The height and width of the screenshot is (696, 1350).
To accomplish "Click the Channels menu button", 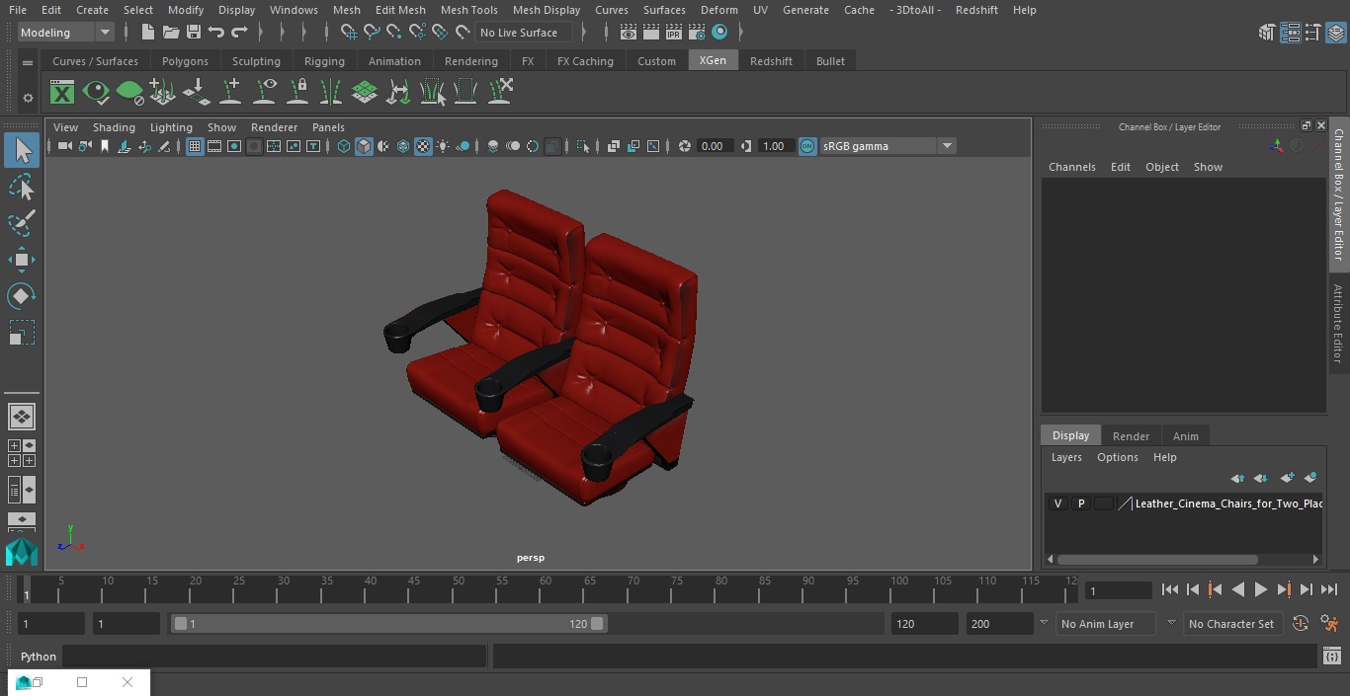I will tap(1072, 167).
